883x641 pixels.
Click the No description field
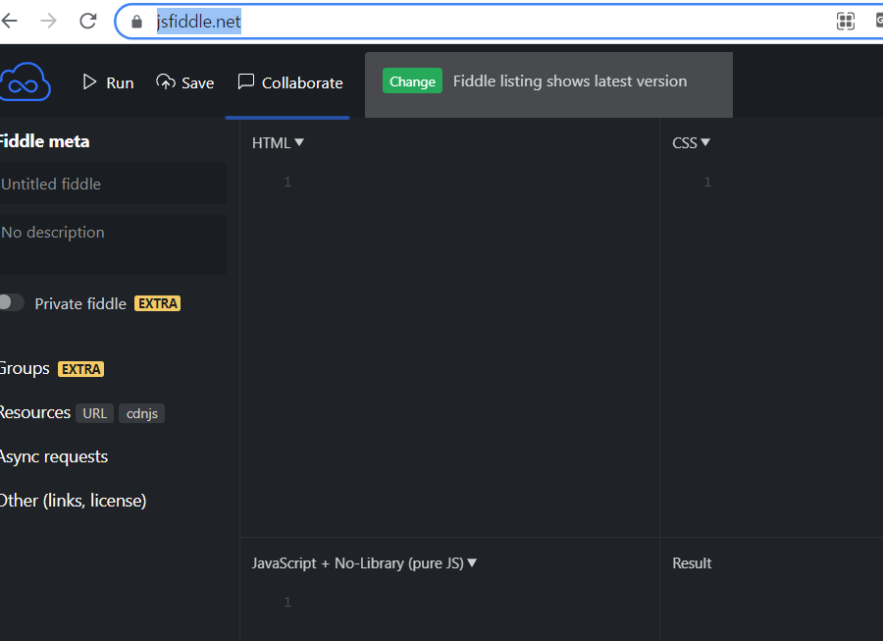tap(113, 243)
